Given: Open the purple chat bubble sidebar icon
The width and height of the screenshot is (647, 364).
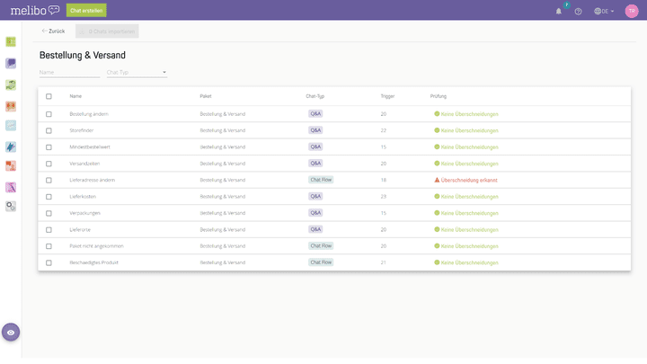Looking at the screenshot, I should (x=11, y=63).
